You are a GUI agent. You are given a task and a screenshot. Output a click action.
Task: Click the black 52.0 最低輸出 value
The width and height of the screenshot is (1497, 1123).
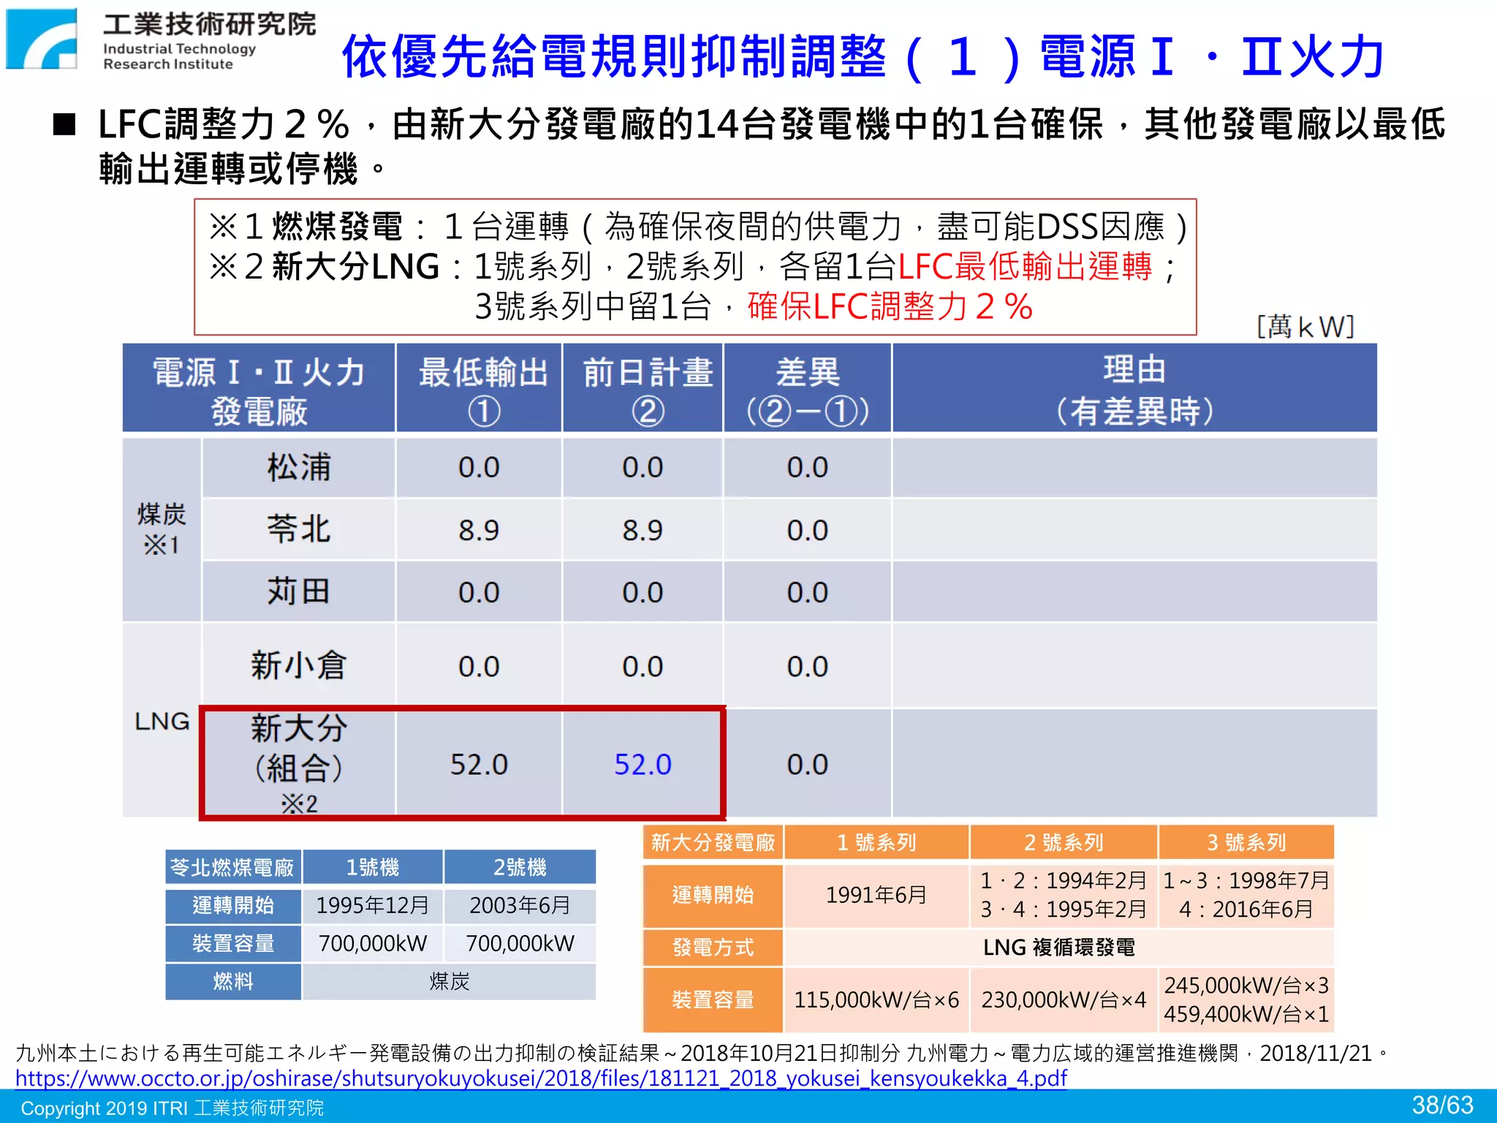479,764
